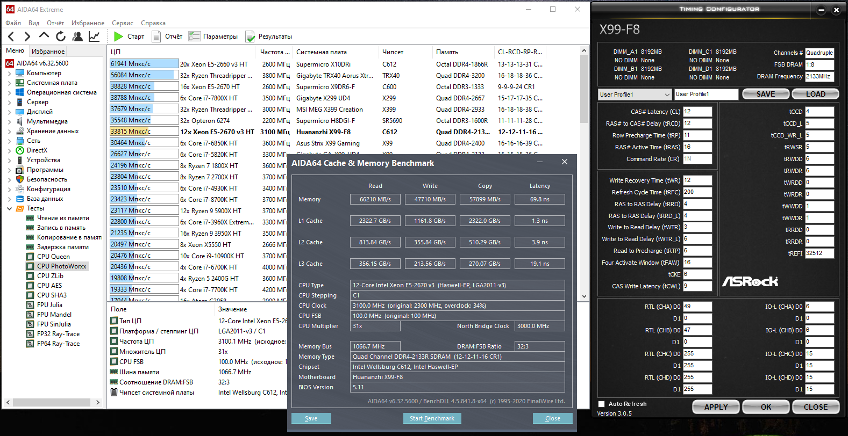Click the Refresh Cycle Time (tRFC) field
Screen dimensions: 848x436
tap(697, 192)
